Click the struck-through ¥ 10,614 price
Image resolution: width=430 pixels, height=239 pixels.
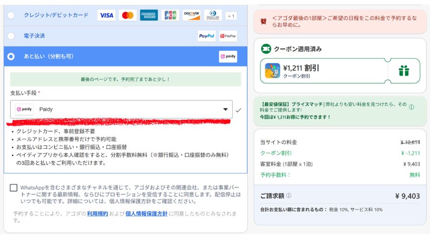click(410, 142)
